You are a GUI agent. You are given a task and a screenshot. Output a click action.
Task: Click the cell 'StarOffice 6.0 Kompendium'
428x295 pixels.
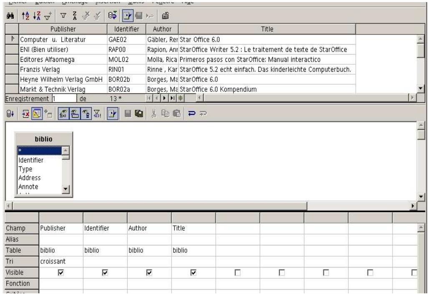tap(267, 89)
